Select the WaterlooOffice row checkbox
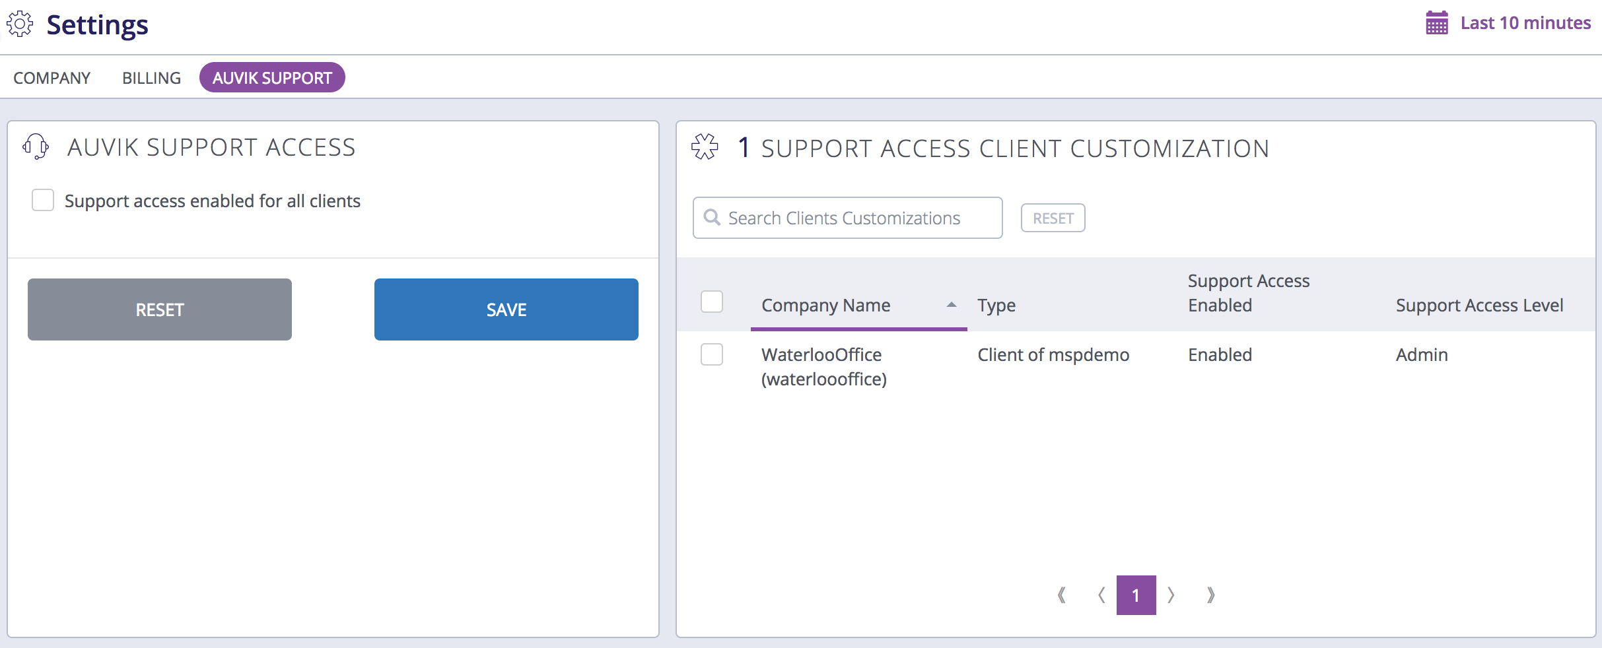The height and width of the screenshot is (648, 1602). (x=712, y=354)
